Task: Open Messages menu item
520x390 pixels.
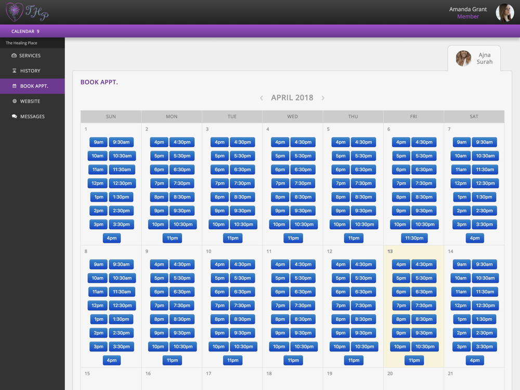Action: [x=32, y=116]
